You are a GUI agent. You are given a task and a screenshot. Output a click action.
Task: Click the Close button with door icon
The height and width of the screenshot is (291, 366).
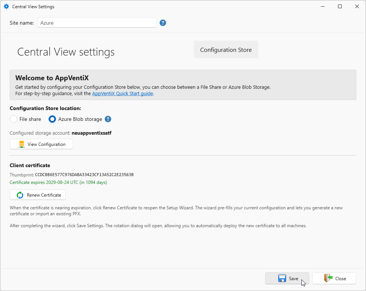point(334,278)
